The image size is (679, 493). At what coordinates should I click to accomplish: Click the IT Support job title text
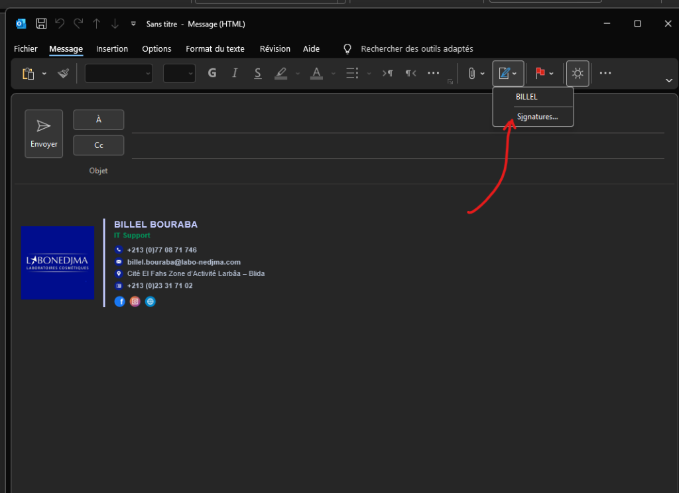(132, 236)
